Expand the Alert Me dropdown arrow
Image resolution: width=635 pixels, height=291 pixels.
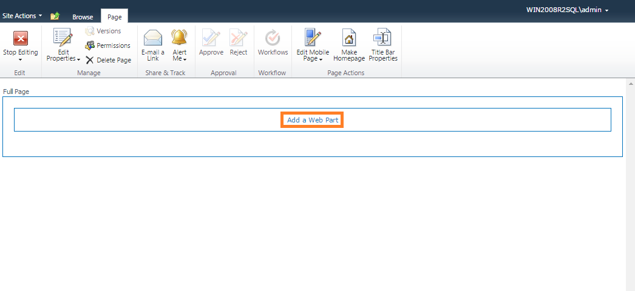(185, 60)
